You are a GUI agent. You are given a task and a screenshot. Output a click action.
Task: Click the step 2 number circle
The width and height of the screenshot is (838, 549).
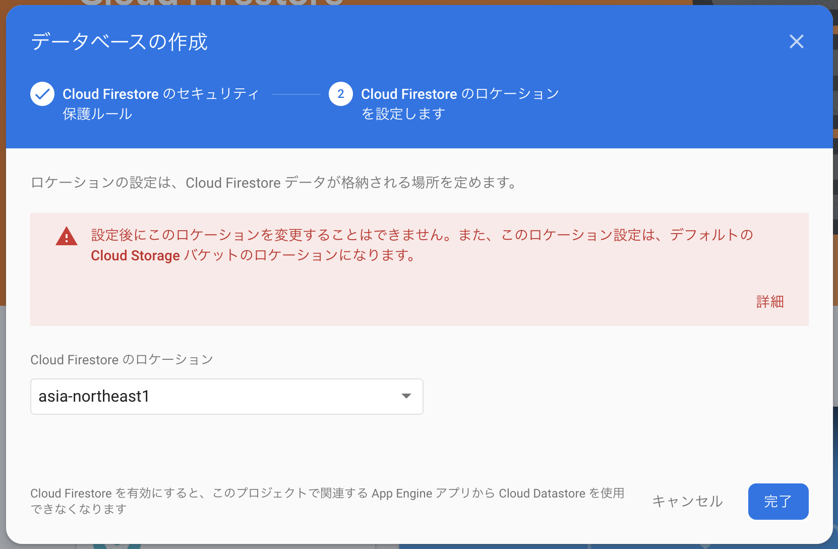click(341, 94)
